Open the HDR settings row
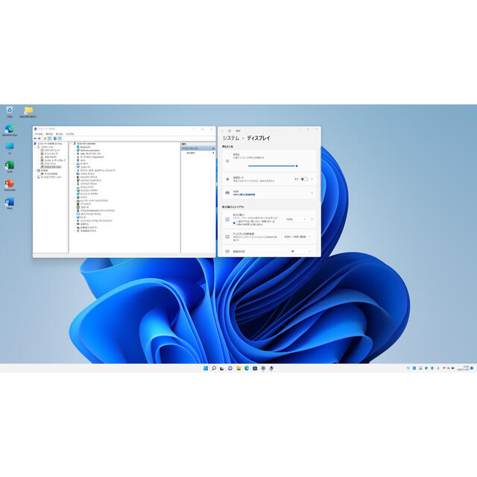 point(269,193)
